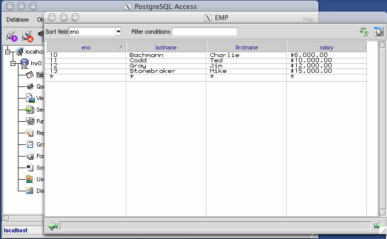The height and width of the screenshot is (239, 387).
Task: Click the close table window icon
Action: pos(379,32)
